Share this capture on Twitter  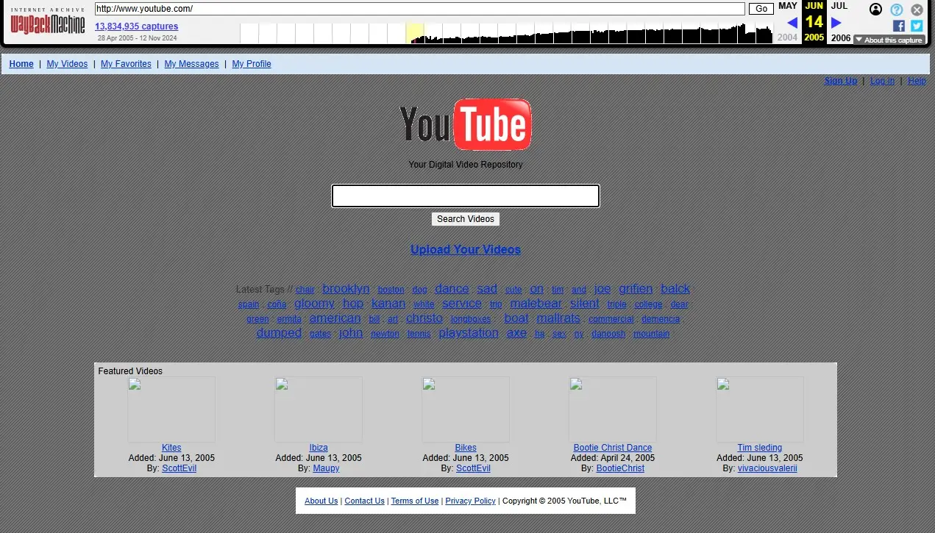pyautogui.click(x=916, y=26)
